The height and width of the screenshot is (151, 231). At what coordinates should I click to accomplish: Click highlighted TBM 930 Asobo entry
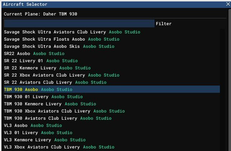pos(112,90)
